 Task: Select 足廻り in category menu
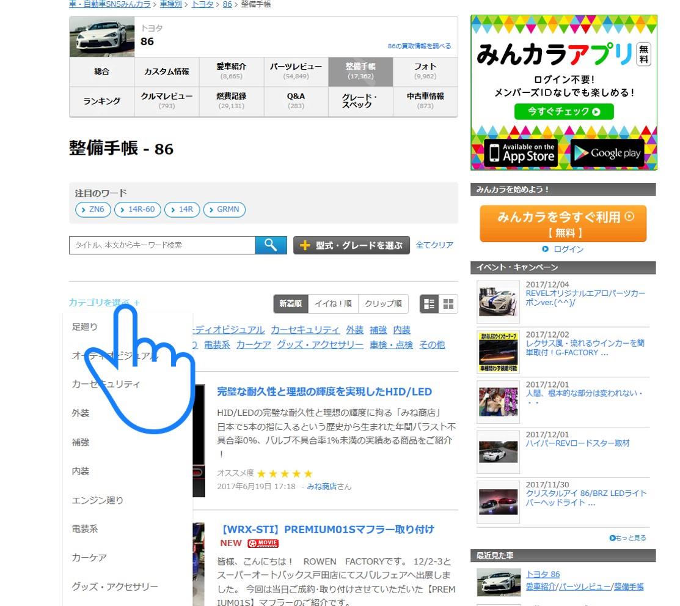tap(84, 327)
